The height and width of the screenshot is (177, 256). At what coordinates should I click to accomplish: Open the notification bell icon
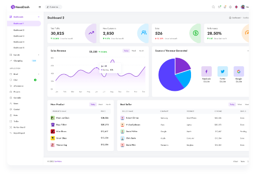coord(225,7)
